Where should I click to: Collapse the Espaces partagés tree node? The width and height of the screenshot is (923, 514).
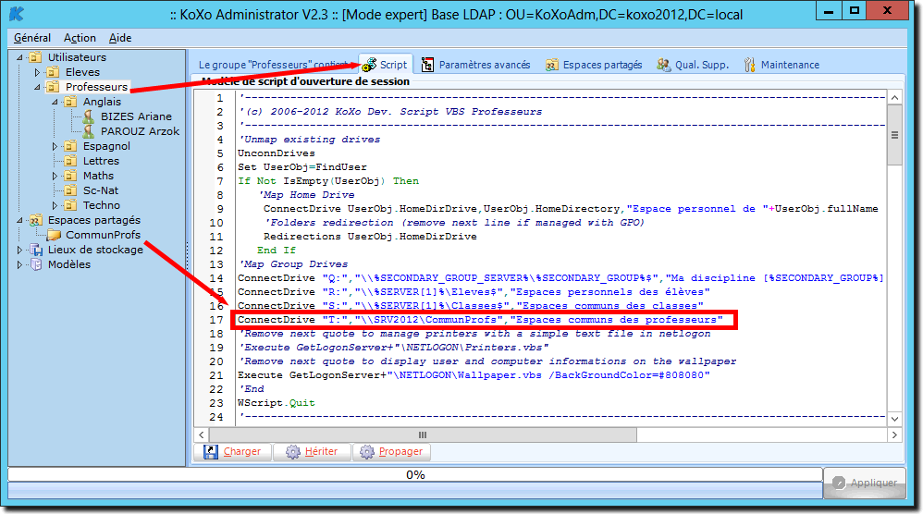(x=19, y=220)
